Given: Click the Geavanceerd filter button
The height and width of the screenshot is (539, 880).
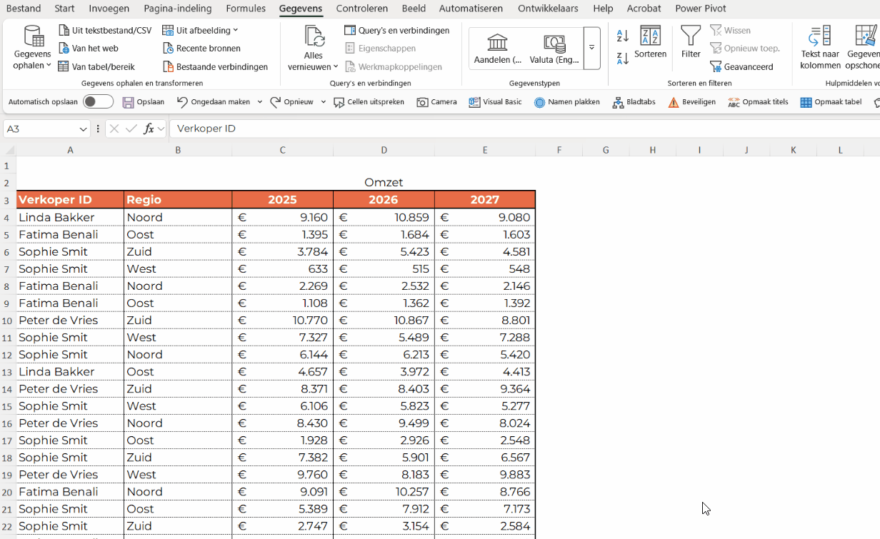Looking at the screenshot, I should pos(741,66).
